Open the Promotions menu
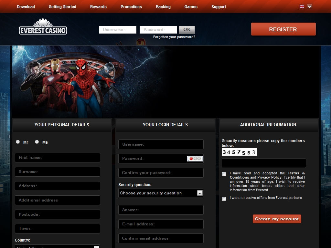 pyautogui.click(x=131, y=7)
